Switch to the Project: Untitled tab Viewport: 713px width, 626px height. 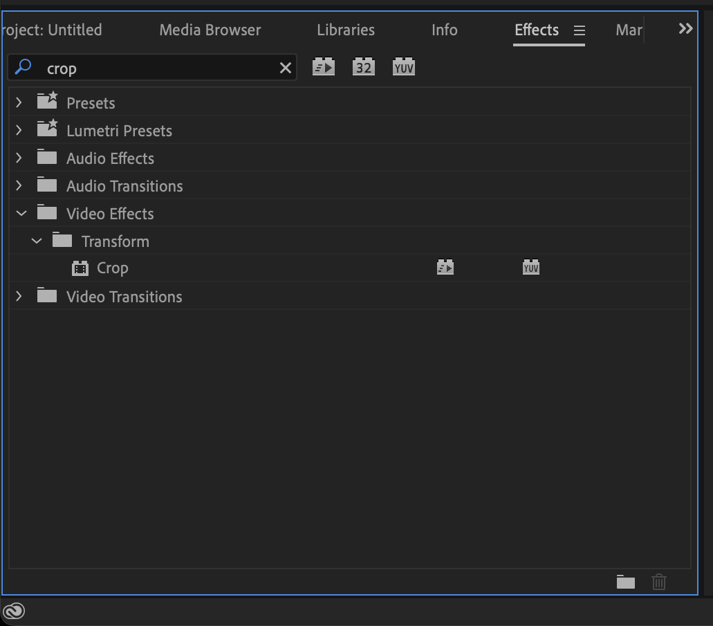pos(51,30)
